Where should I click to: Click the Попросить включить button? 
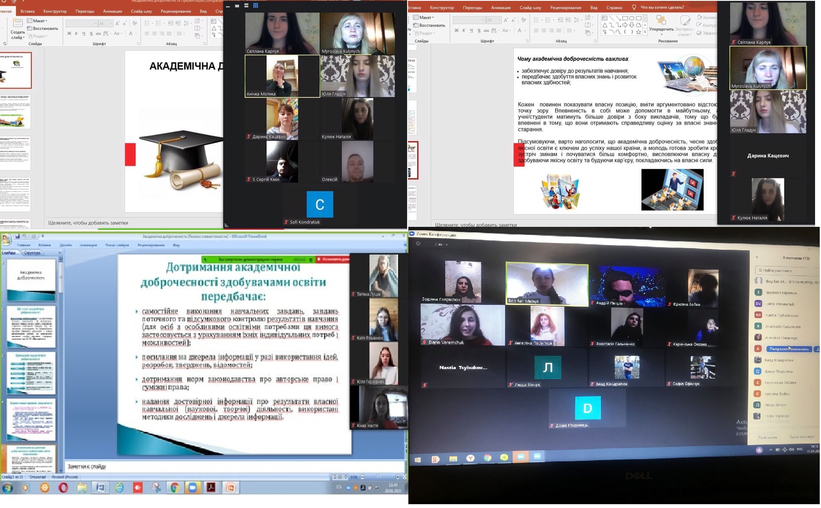click(x=788, y=349)
